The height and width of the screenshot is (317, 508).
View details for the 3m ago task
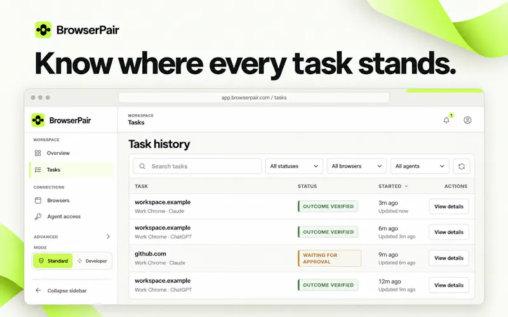coord(449,207)
